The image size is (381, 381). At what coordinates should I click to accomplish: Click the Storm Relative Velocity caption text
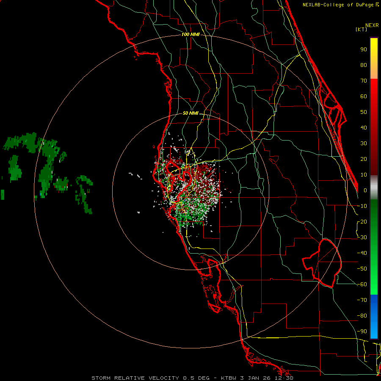[x=192, y=378]
